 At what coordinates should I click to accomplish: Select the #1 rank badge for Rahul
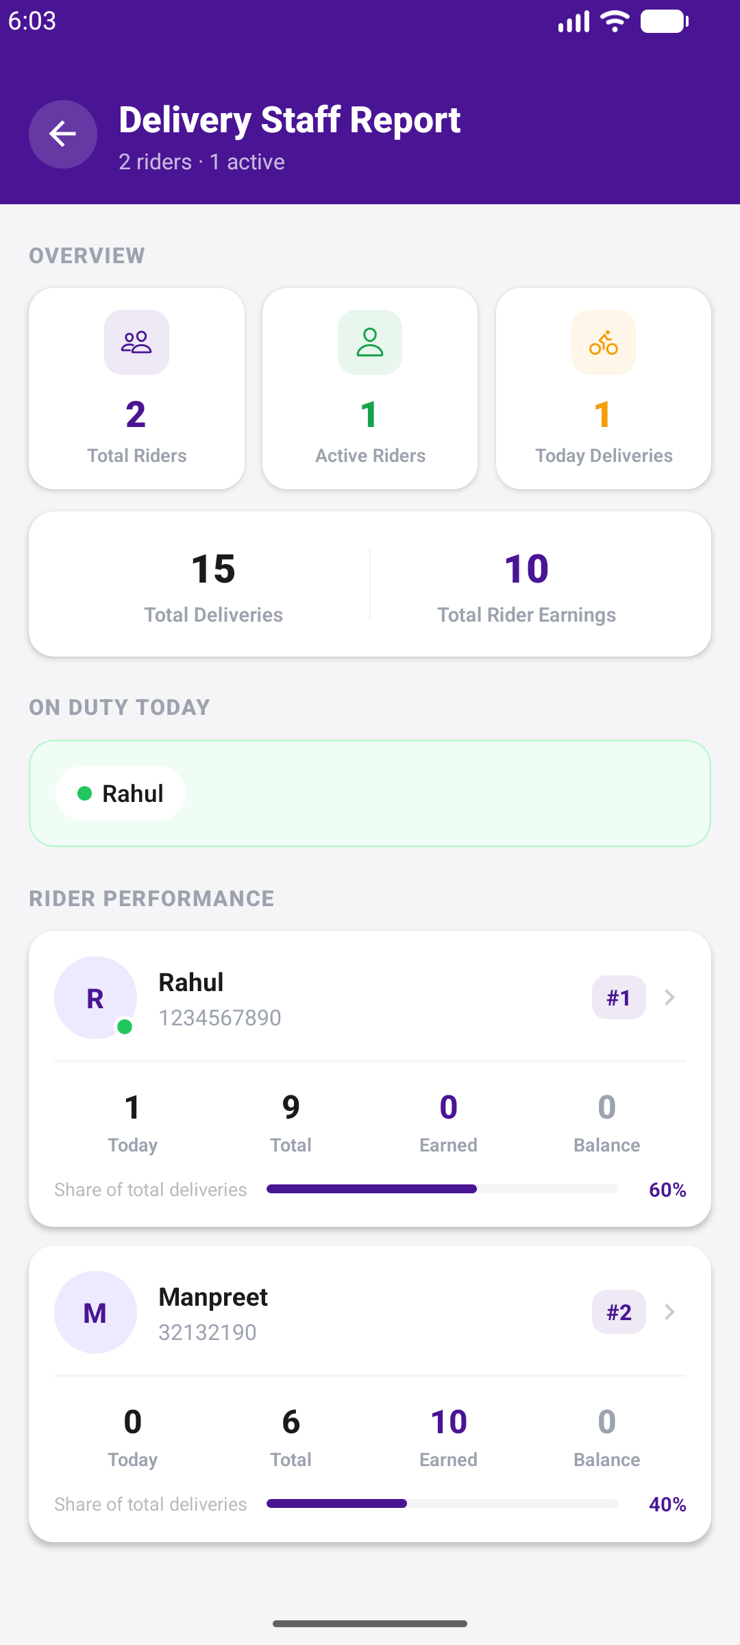point(619,997)
